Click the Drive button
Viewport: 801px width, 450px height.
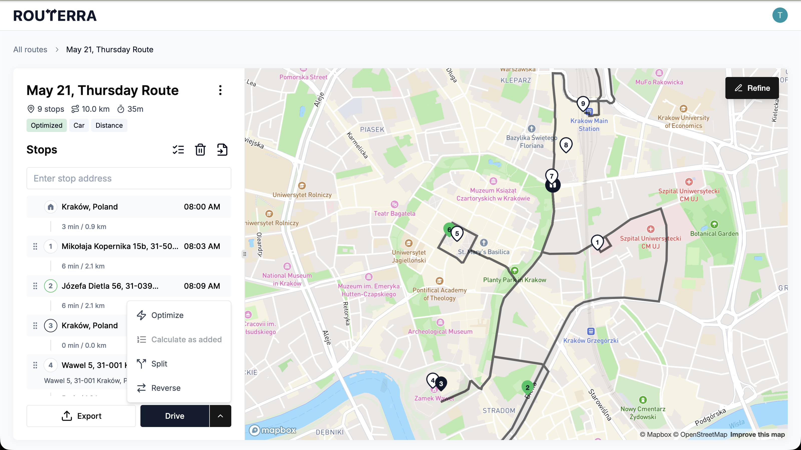click(175, 416)
